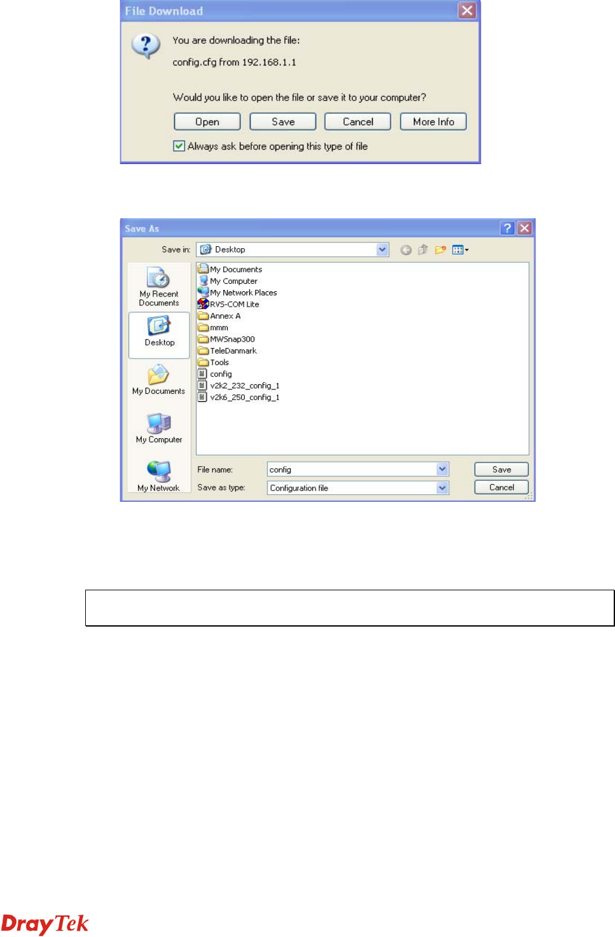
Task: Click the help question mark in Save As
Action: point(507,228)
